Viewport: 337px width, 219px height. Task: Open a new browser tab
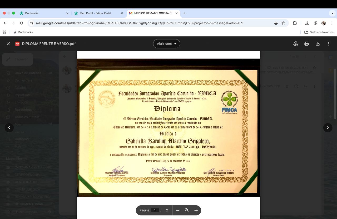click(185, 13)
